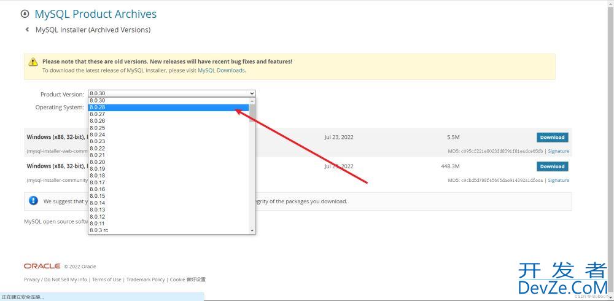Select version 8.0.21 option

pyautogui.click(x=168, y=155)
